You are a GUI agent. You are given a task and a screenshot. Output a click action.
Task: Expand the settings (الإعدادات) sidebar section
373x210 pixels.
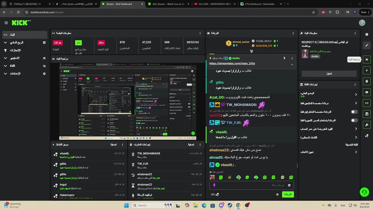pyautogui.click(x=25, y=73)
